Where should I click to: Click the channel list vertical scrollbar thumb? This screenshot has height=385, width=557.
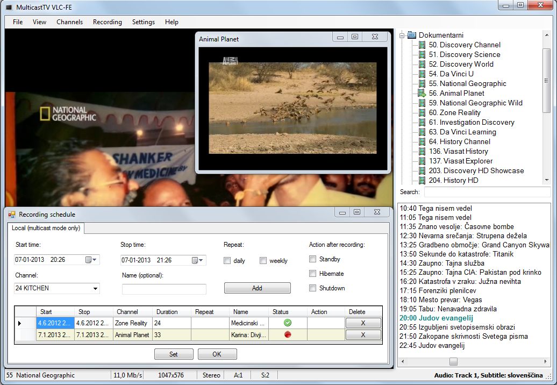(x=546, y=80)
